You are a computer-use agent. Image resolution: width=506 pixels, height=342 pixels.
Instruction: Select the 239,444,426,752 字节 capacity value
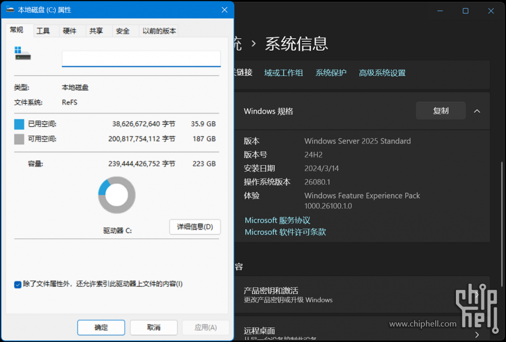click(141, 164)
